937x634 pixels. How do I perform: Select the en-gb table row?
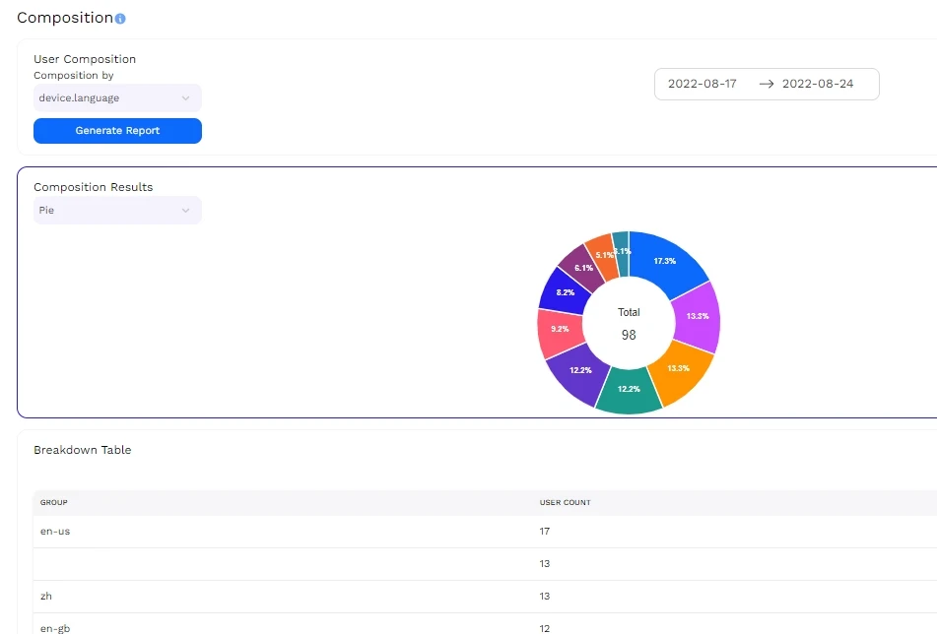click(x=485, y=624)
